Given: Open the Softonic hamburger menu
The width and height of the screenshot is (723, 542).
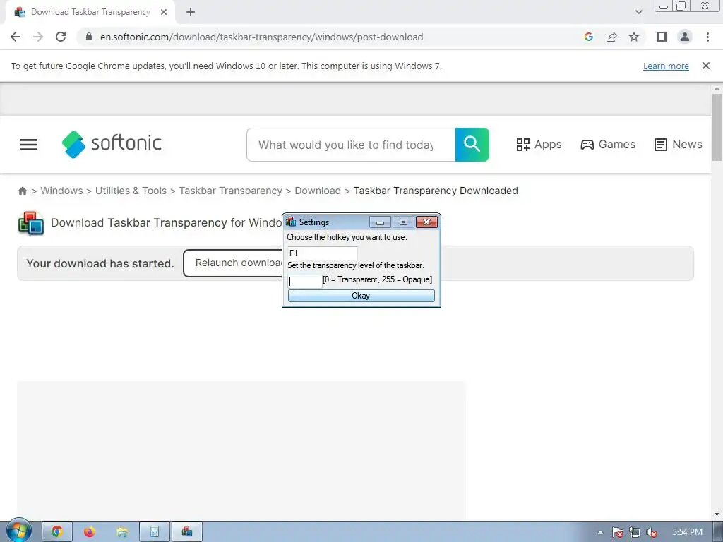Looking at the screenshot, I should pyautogui.click(x=28, y=145).
